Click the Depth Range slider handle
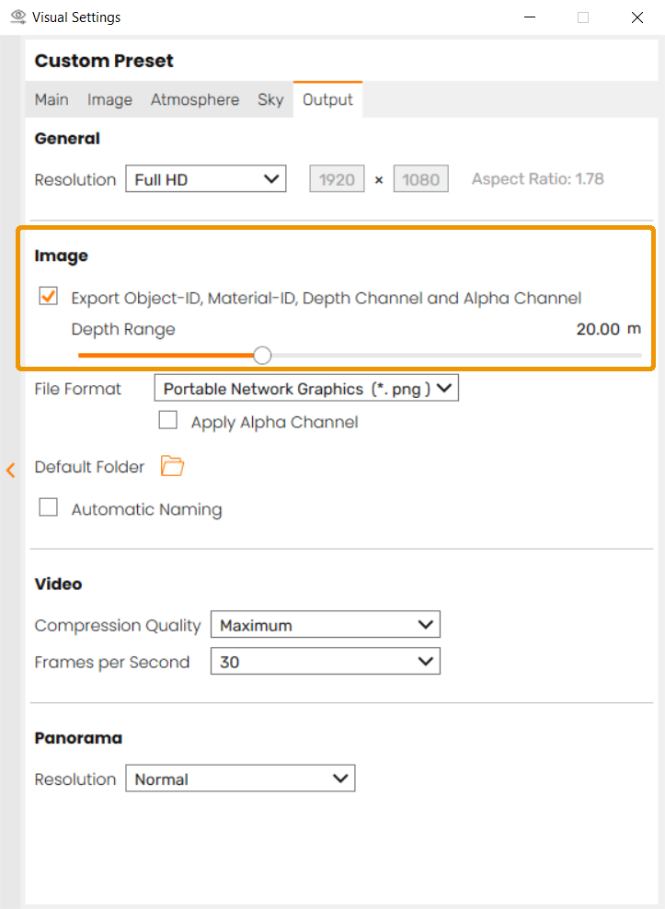 [262, 355]
